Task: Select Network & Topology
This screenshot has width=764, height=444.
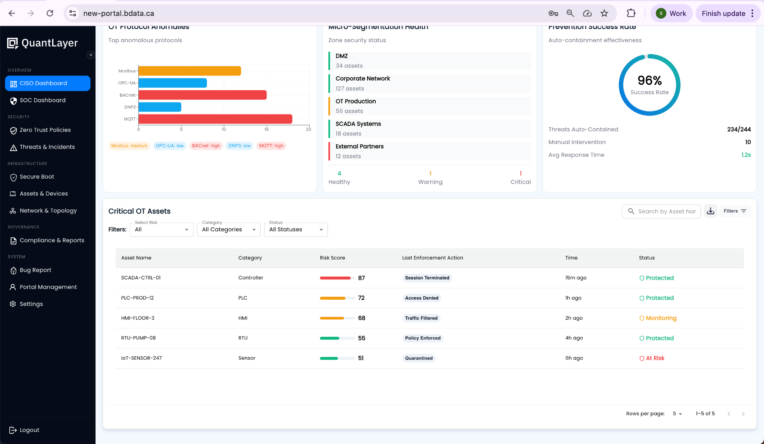Action: click(48, 210)
